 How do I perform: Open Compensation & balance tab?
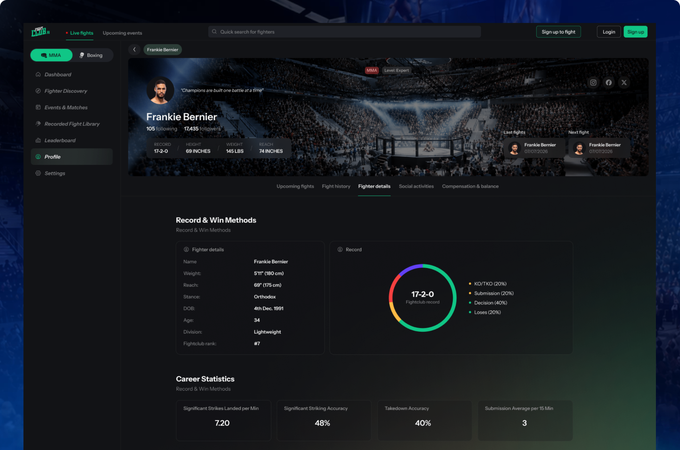[470, 186]
